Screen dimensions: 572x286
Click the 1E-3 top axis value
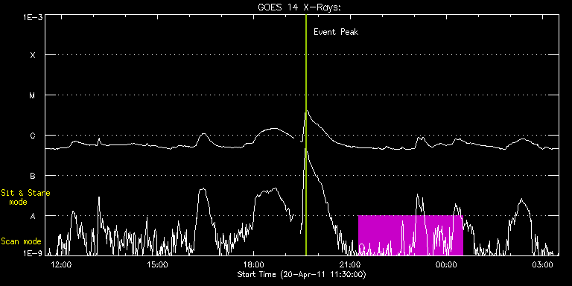[x=33, y=17]
